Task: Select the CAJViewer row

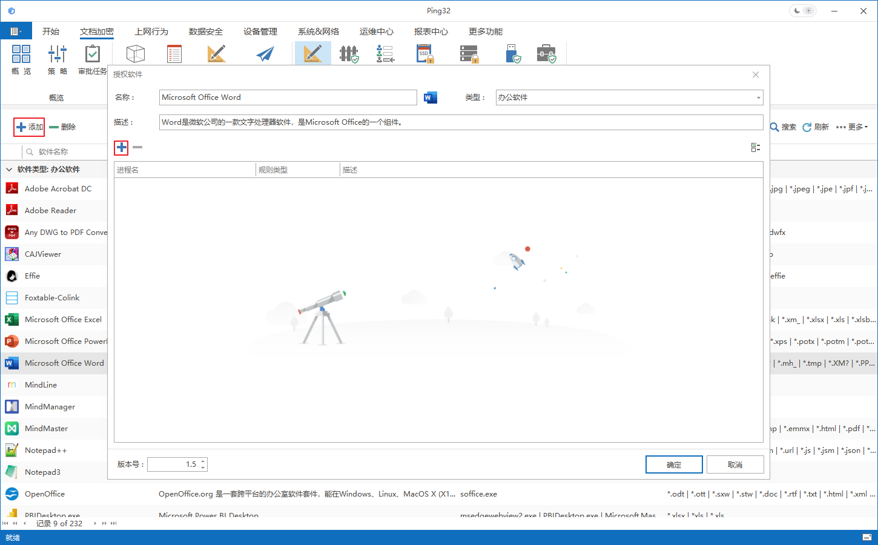Action: point(54,254)
